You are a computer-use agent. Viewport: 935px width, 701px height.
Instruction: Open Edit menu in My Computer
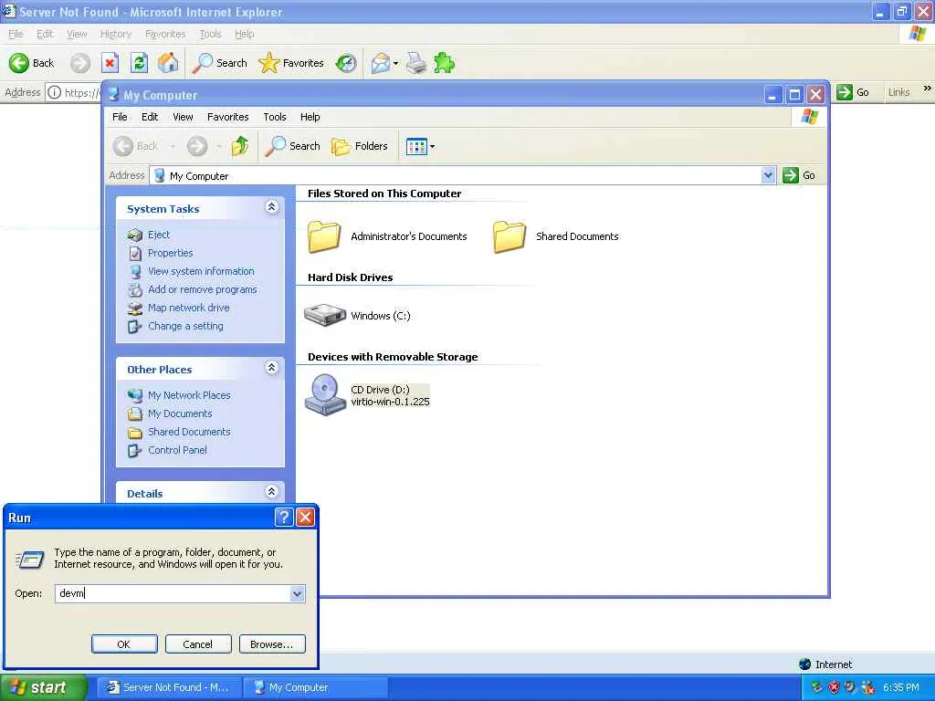tap(150, 117)
